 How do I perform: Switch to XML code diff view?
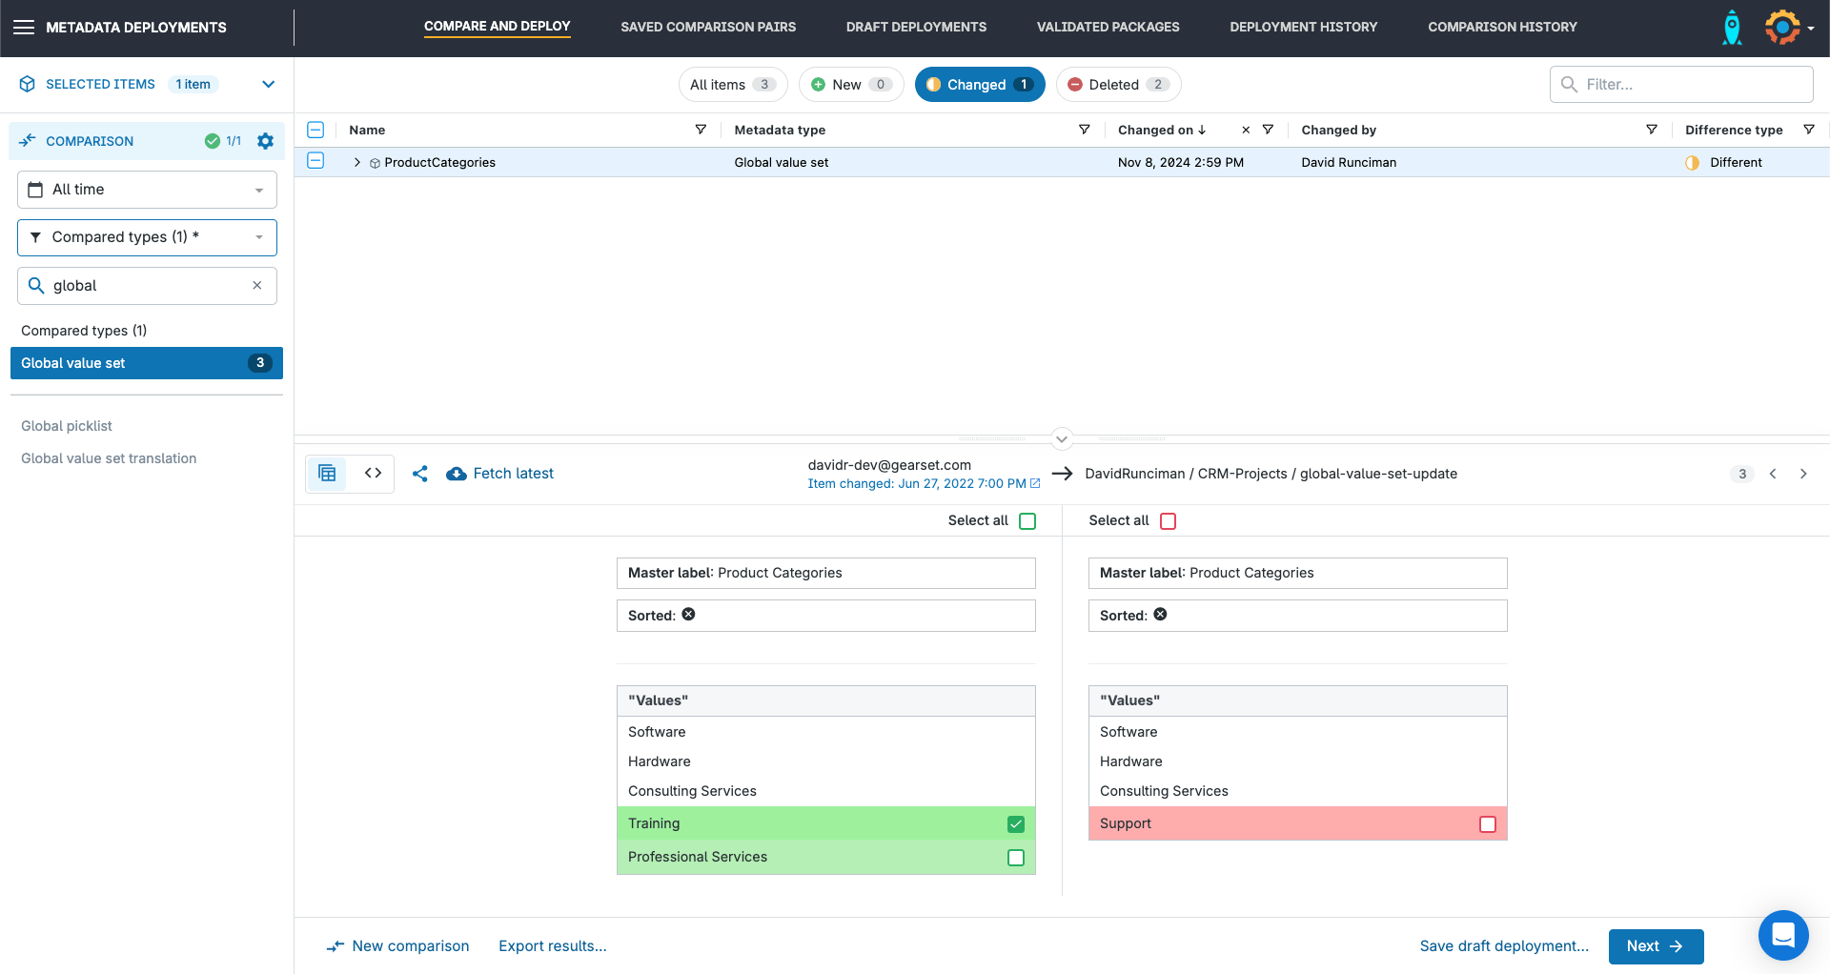pyautogui.click(x=372, y=473)
